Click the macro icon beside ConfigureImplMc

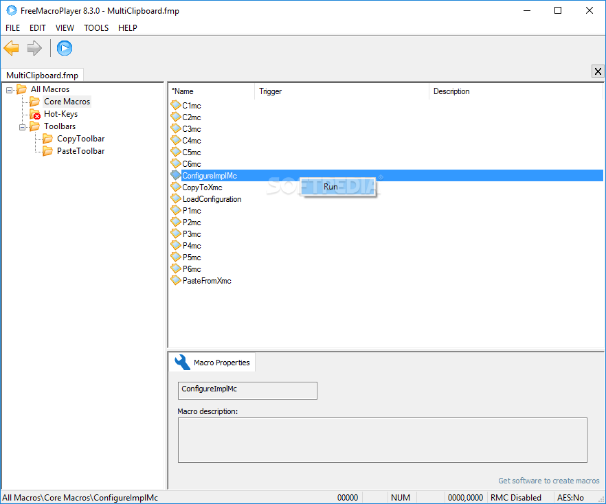pos(176,175)
